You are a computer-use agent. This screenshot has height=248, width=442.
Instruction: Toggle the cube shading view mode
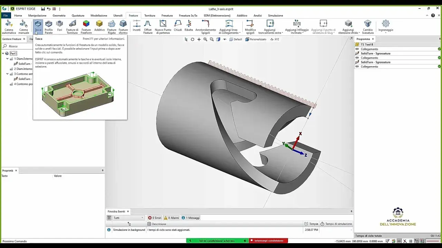pos(218,39)
